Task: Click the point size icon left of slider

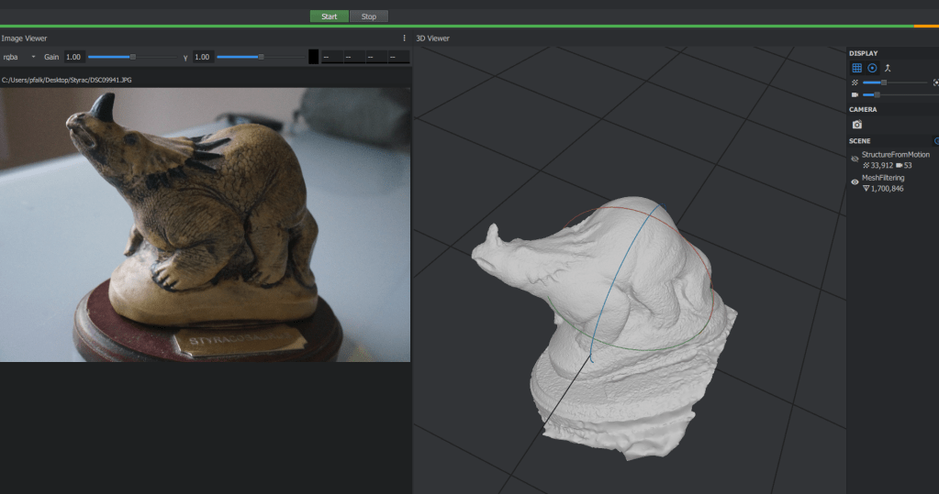Action: click(x=855, y=82)
